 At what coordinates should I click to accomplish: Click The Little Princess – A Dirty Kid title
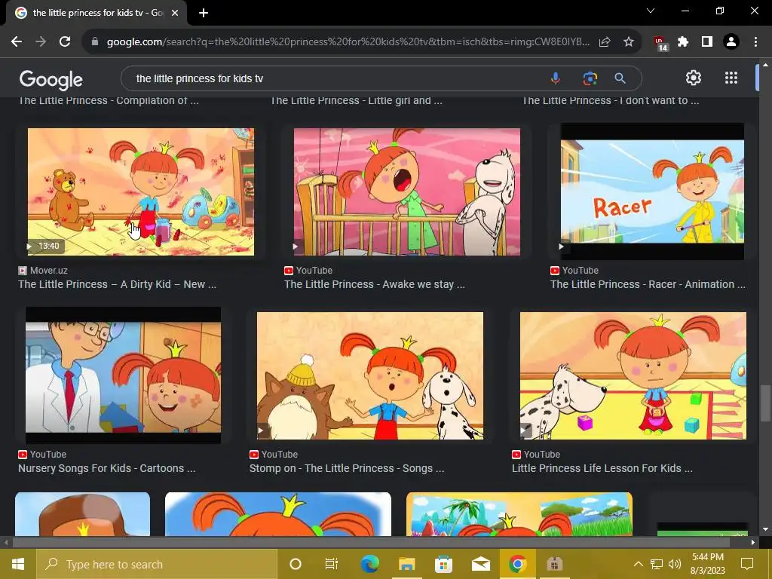(117, 284)
